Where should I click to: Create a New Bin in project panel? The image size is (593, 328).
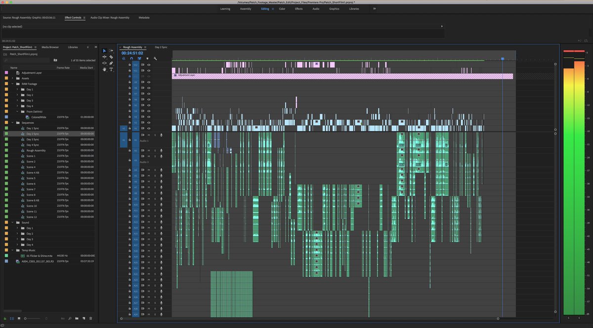tap(77, 319)
